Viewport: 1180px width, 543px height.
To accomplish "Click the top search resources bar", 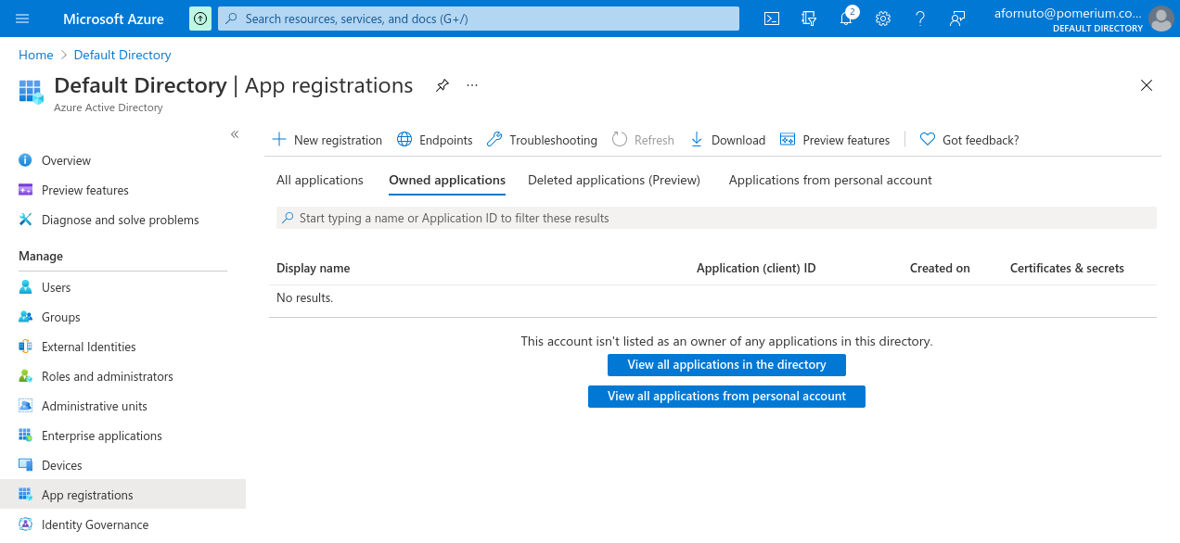I will (479, 19).
